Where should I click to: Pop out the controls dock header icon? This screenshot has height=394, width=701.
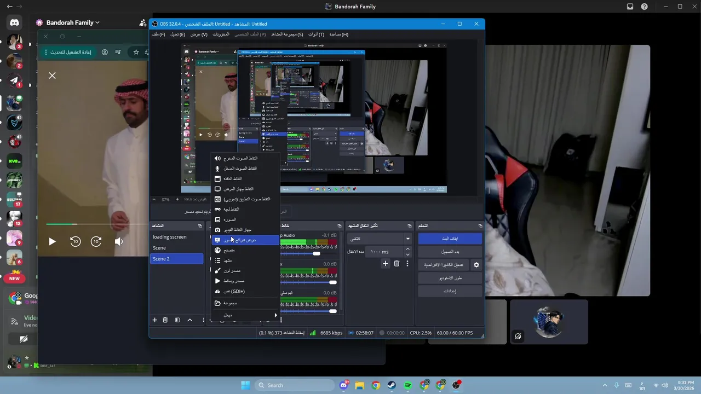(480, 225)
